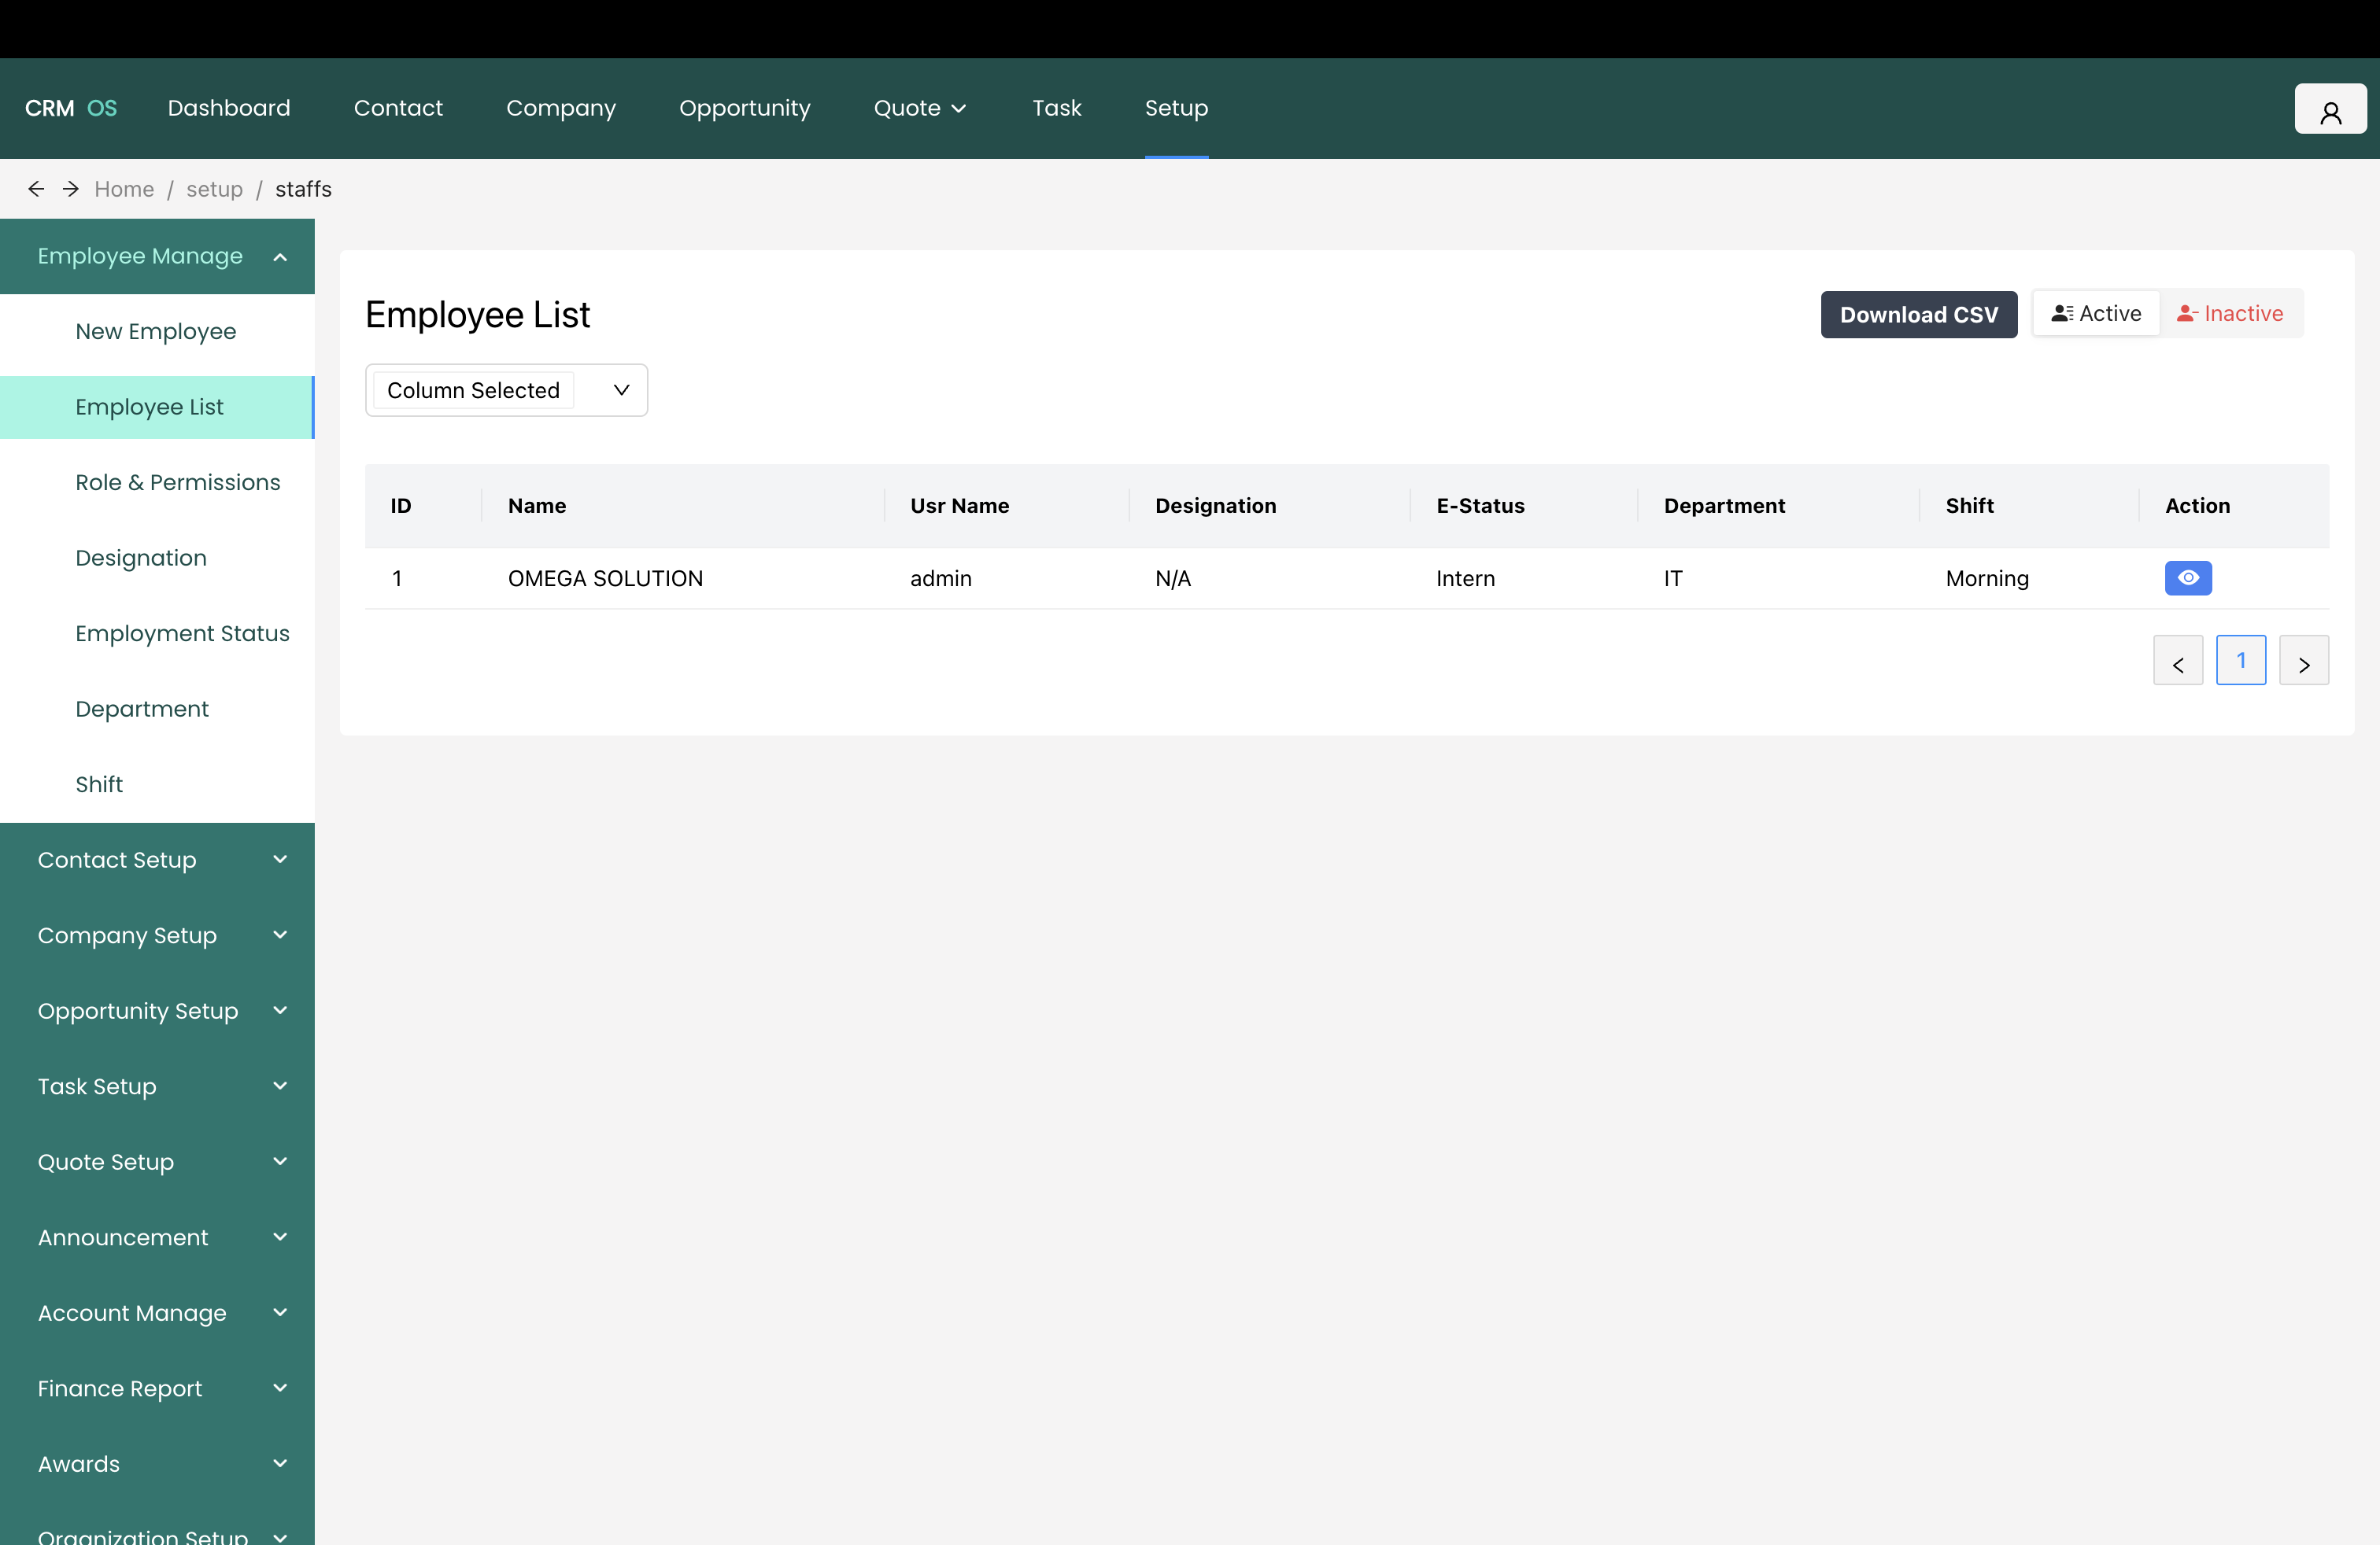Click the forward arrow in the breadcrumb bar

[x=70, y=188]
